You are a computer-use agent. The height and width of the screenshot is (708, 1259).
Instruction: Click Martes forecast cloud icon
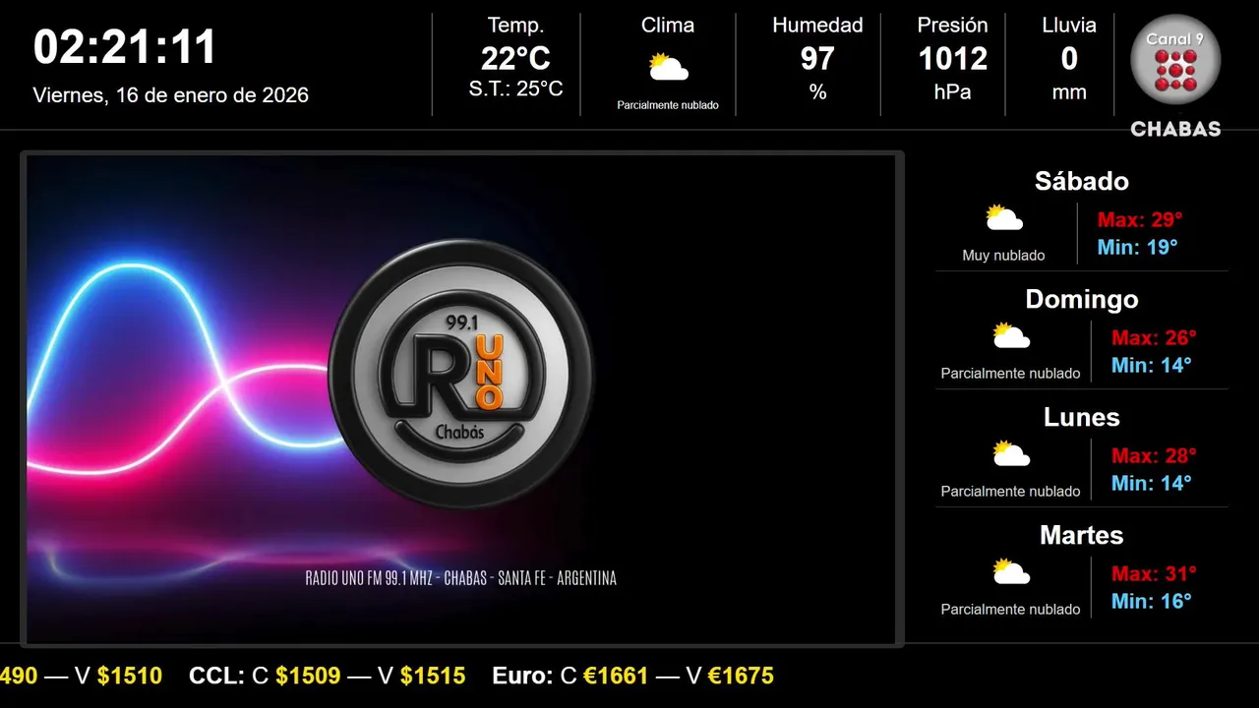pyautogui.click(x=1011, y=571)
